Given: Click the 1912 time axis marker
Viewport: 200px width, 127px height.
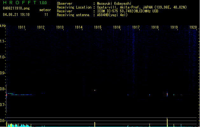Looking at the screenshot, I should [41, 27].
